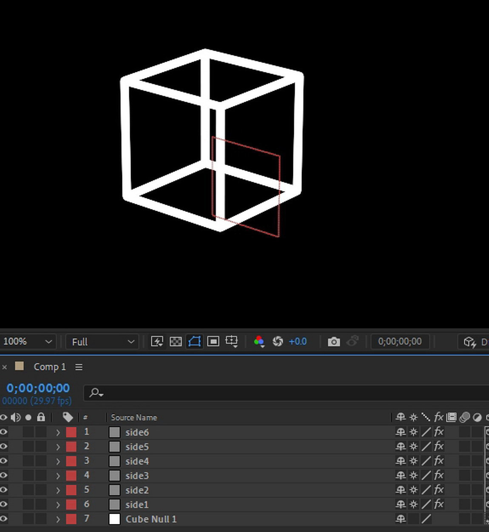Click the Region of Interest icon
This screenshot has width=489, height=532.
tap(213, 341)
